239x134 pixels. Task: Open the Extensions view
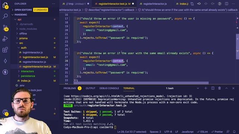pyautogui.click(x=5, y=50)
